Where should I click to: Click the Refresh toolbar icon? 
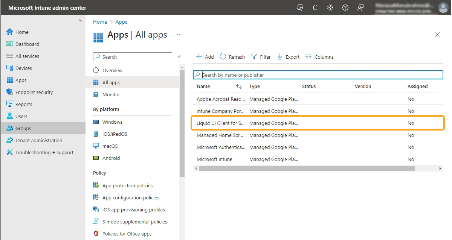click(x=232, y=57)
